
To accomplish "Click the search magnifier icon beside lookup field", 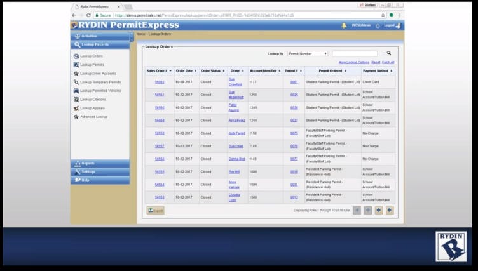I will coord(389,53).
